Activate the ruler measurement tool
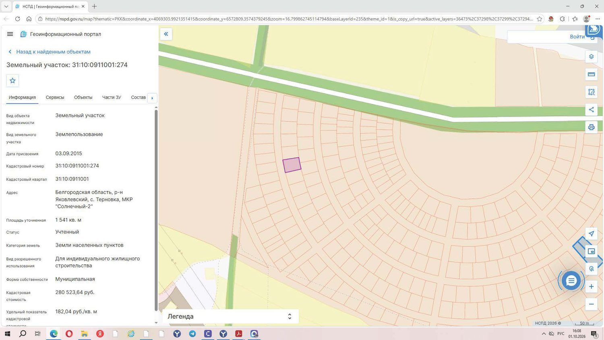 click(591, 74)
